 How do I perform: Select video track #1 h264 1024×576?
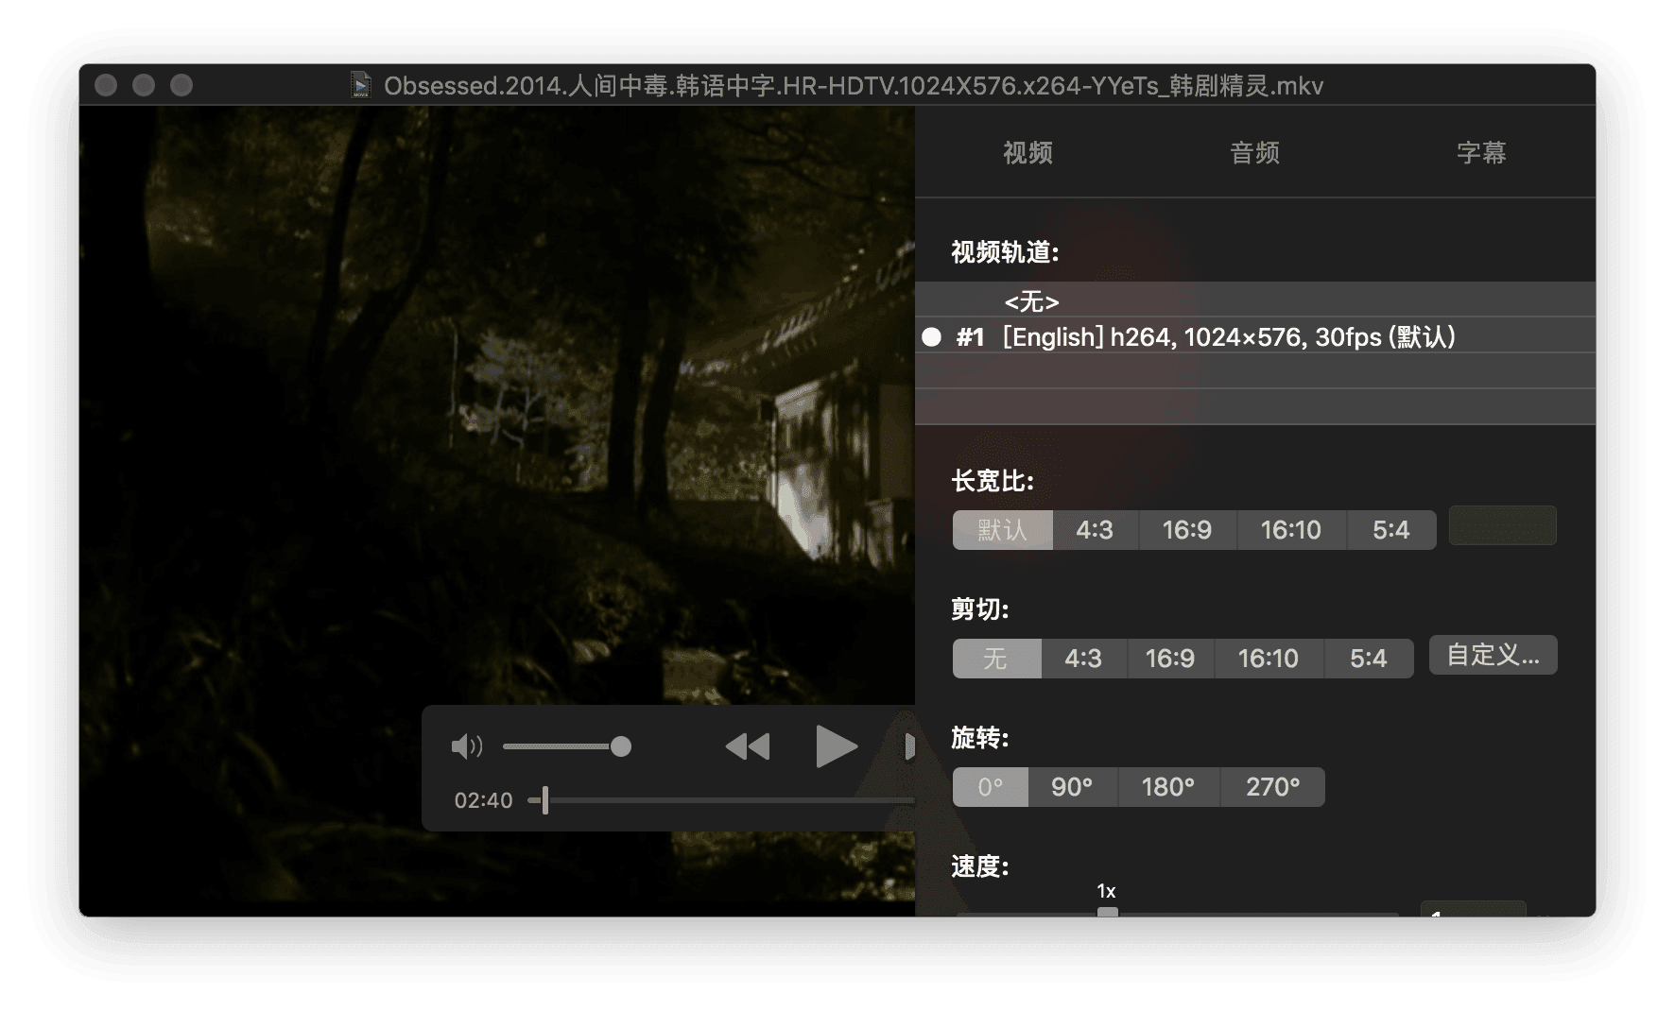[x=1255, y=336]
